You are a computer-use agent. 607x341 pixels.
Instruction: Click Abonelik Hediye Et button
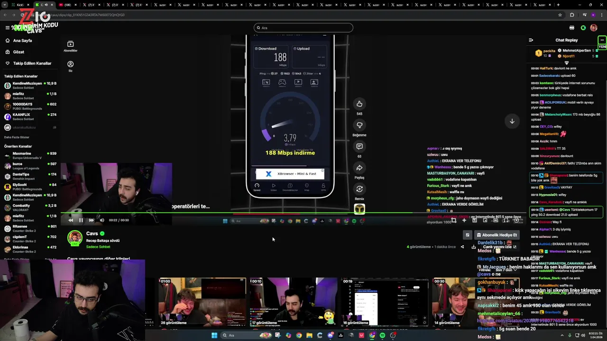coord(497,235)
